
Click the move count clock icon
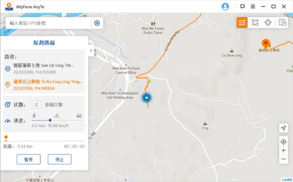8,104
